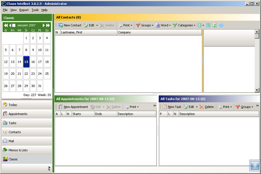Expand the sidebar navigation options chevron
Screen dimensions: 261x174
pos(49,169)
